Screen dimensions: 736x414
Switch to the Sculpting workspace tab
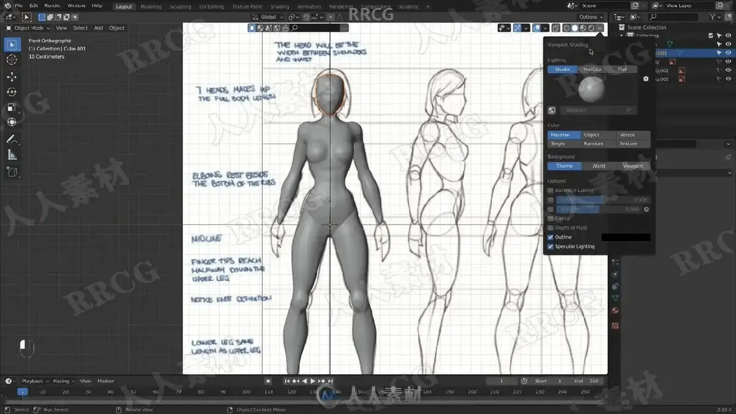tap(180, 7)
